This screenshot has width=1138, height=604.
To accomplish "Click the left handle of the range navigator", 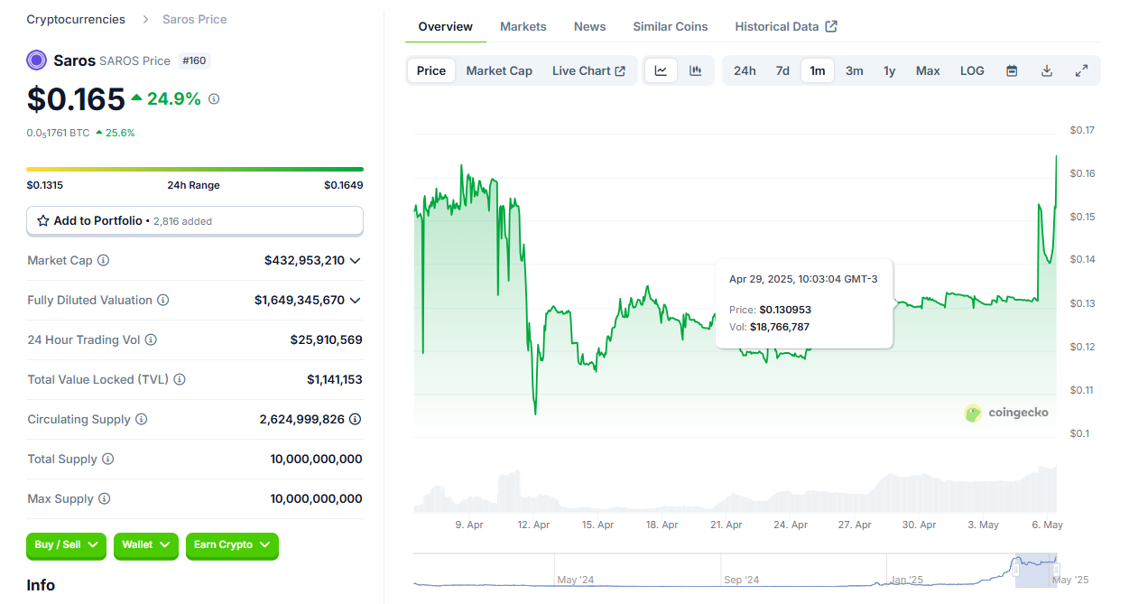I will pyautogui.click(x=1016, y=569).
